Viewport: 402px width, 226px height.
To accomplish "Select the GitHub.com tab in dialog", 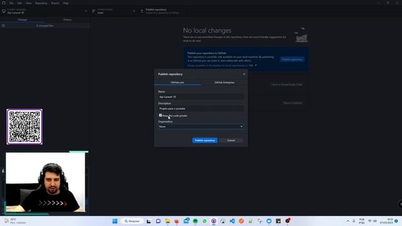I will click(x=177, y=82).
